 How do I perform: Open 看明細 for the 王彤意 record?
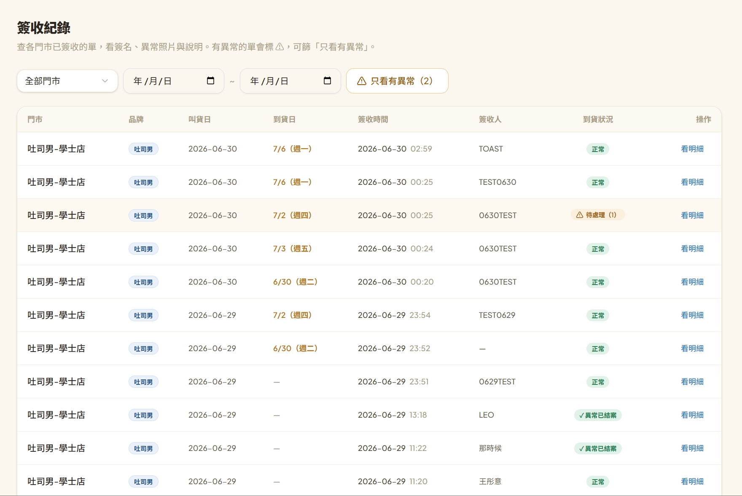coord(692,481)
